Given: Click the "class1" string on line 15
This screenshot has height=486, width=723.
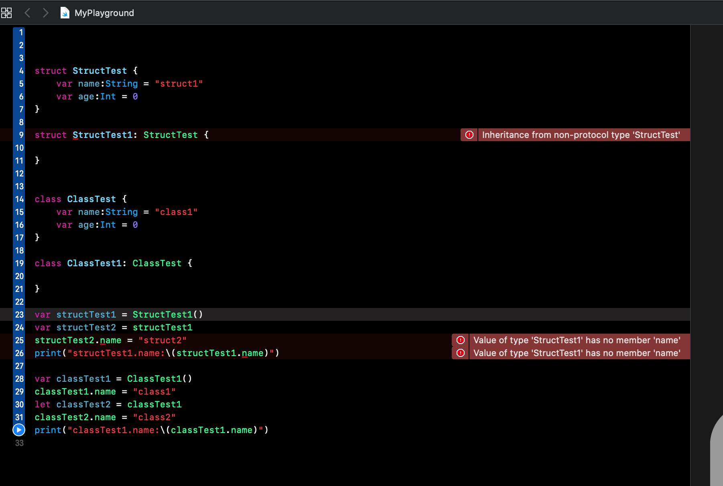Looking at the screenshot, I should pyautogui.click(x=176, y=212).
